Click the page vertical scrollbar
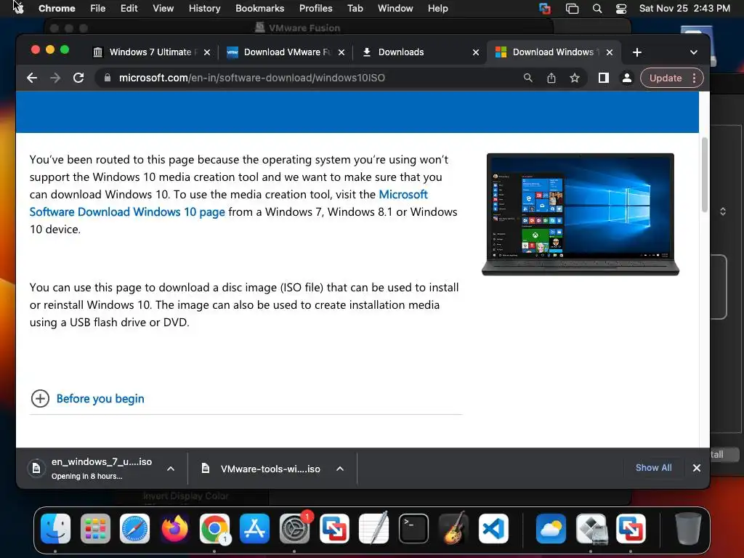 pyautogui.click(x=705, y=174)
